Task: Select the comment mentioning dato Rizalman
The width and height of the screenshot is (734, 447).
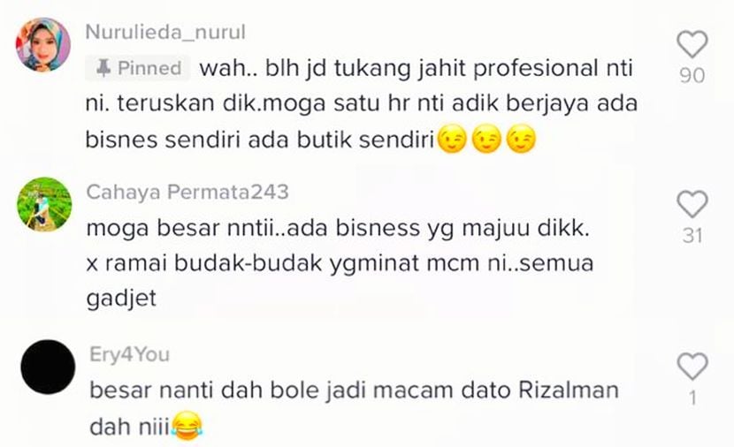Action: [x=355, y=408]
